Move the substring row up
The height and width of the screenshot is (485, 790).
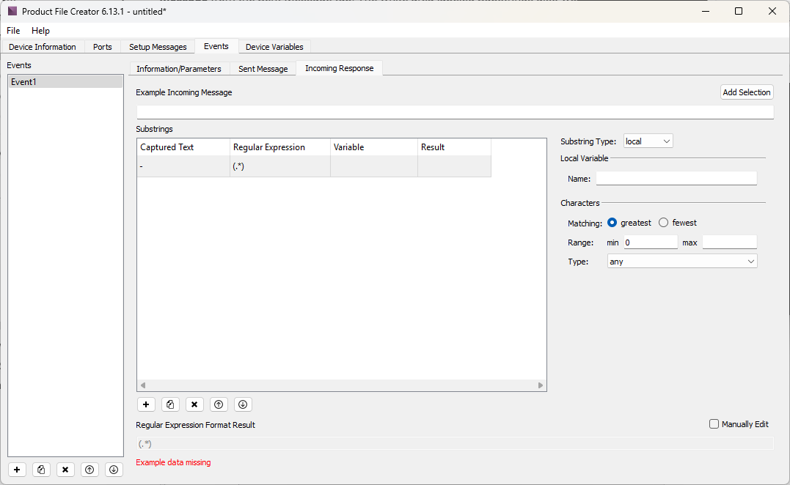tap(219, 404)
